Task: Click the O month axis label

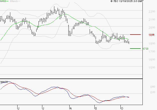Action: (x=122, y=108)
